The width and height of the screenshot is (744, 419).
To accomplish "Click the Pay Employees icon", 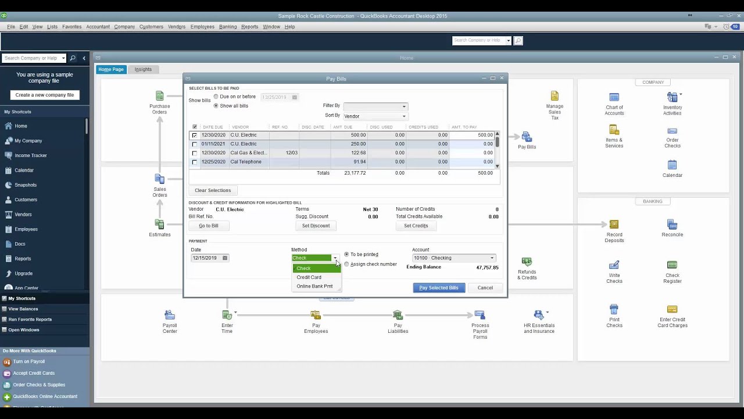I will point(316,315).
